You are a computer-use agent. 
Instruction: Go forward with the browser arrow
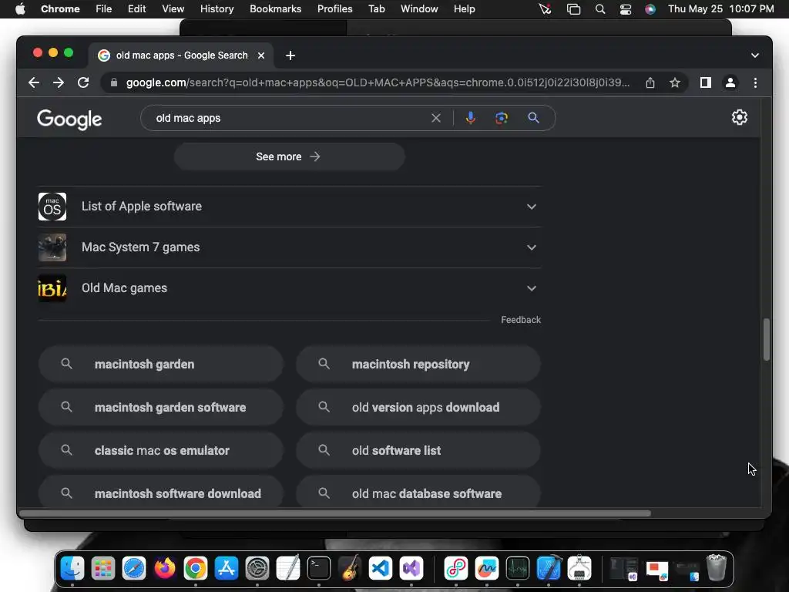click(x=59, y=82)
